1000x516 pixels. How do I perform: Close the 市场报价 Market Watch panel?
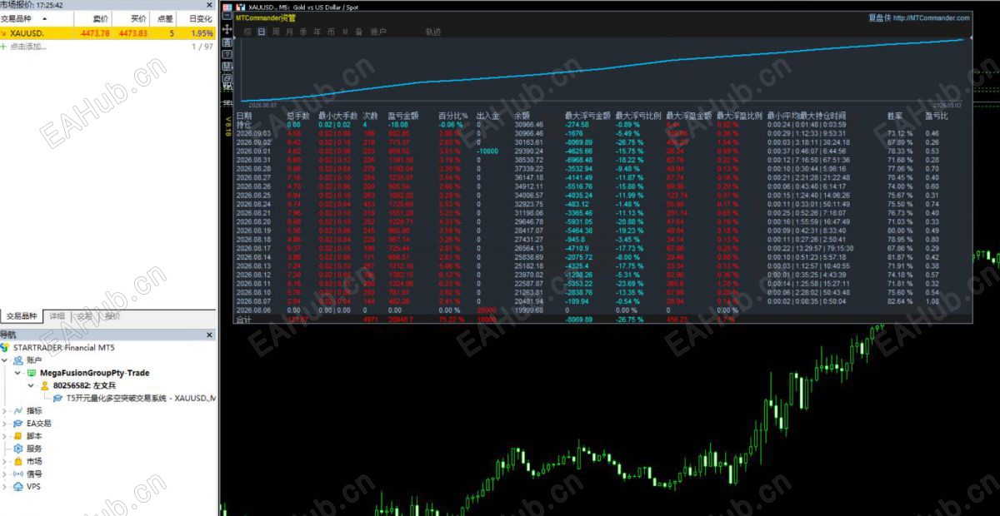(209, 5)
